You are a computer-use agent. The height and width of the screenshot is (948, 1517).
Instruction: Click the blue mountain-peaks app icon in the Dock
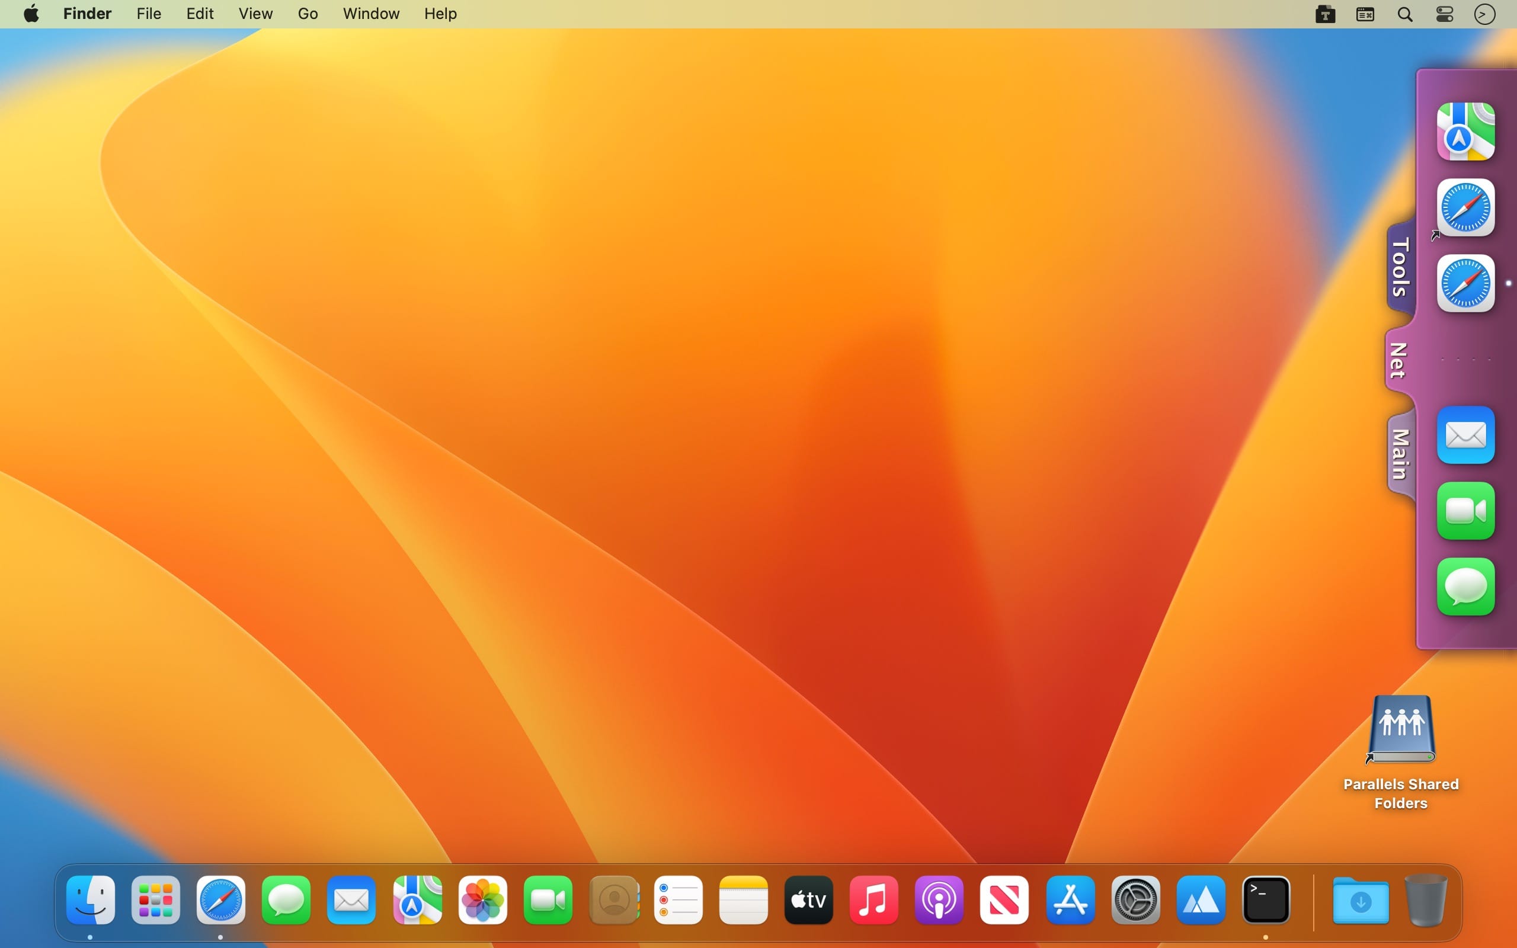click(1201, 900)
